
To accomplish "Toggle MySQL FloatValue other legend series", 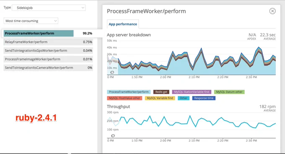I will coord(124,98).
